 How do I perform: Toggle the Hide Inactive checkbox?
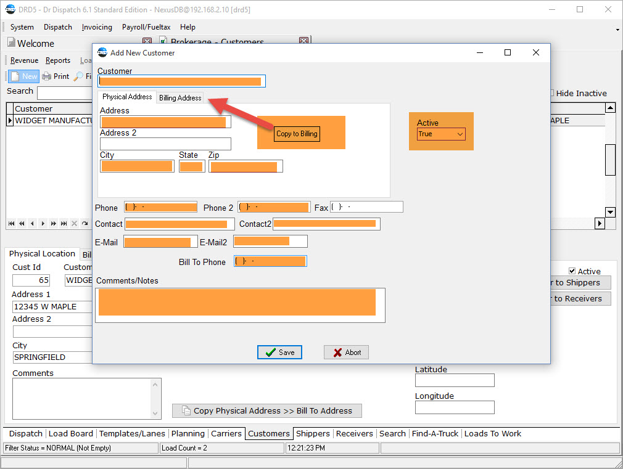coord(551,93)
